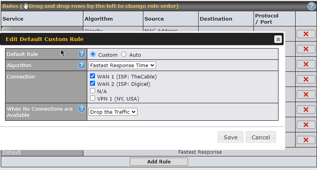Cancel editing the default rule
The height and width of the screenshot is (170, 317).
tap(261, 137)
